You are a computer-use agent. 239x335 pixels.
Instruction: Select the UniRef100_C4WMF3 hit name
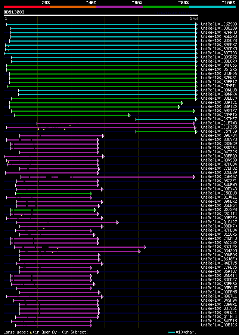(x=219, y=239)
